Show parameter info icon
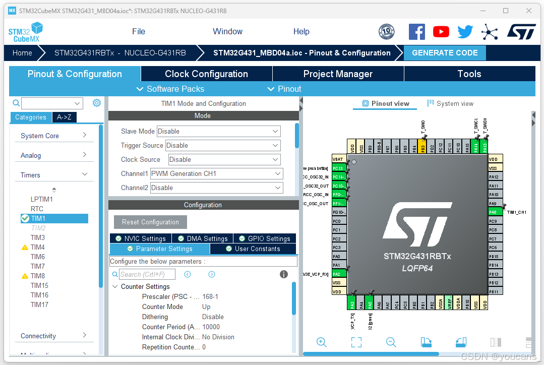Viewport: 544px width, 365px height. [x=284, y=274]
